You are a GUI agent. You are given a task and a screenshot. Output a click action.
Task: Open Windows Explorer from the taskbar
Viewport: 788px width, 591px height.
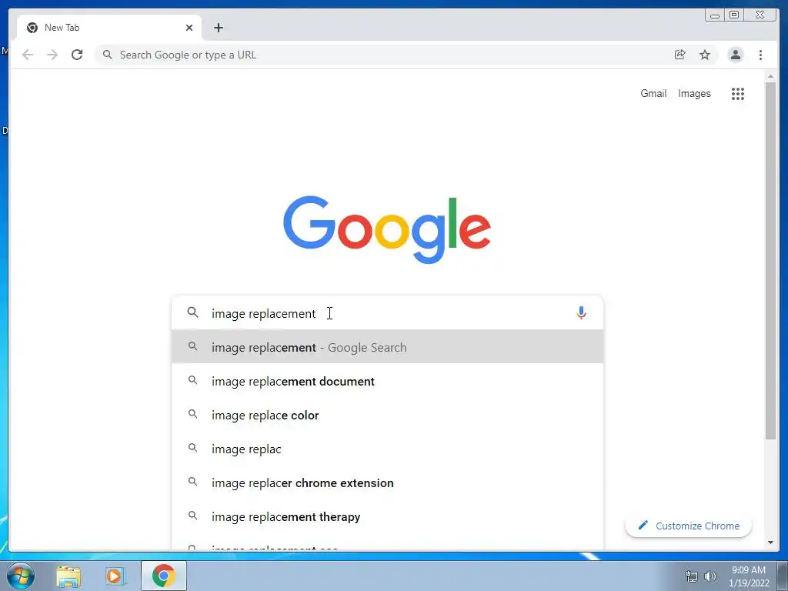68,576
